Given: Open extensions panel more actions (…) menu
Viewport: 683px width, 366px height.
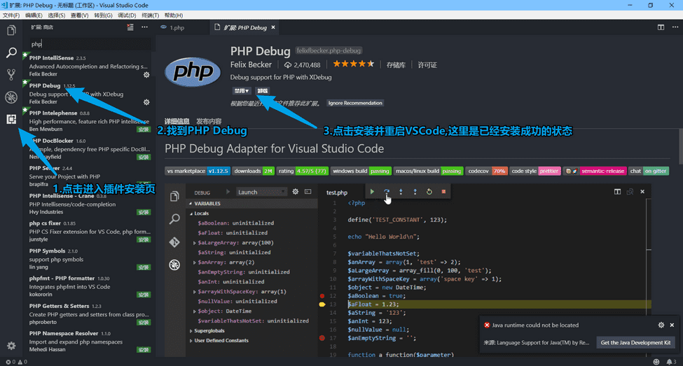Looking at the screenshot, I should 145,27.
